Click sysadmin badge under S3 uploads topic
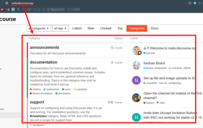Image resolution: width=203 pixels, height=128 pixels. pos(150,83)
